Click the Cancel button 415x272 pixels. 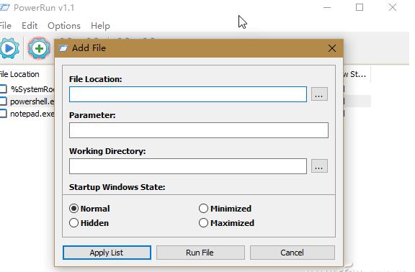point(293,253)
